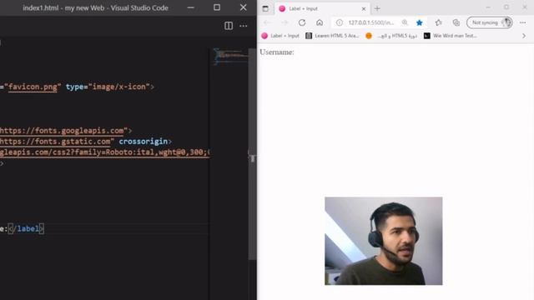Open the 'Wie Wird man Test...' bookmark
Image resolution: width=534 pixels, height=300 pixels.
tap(451, 36)
